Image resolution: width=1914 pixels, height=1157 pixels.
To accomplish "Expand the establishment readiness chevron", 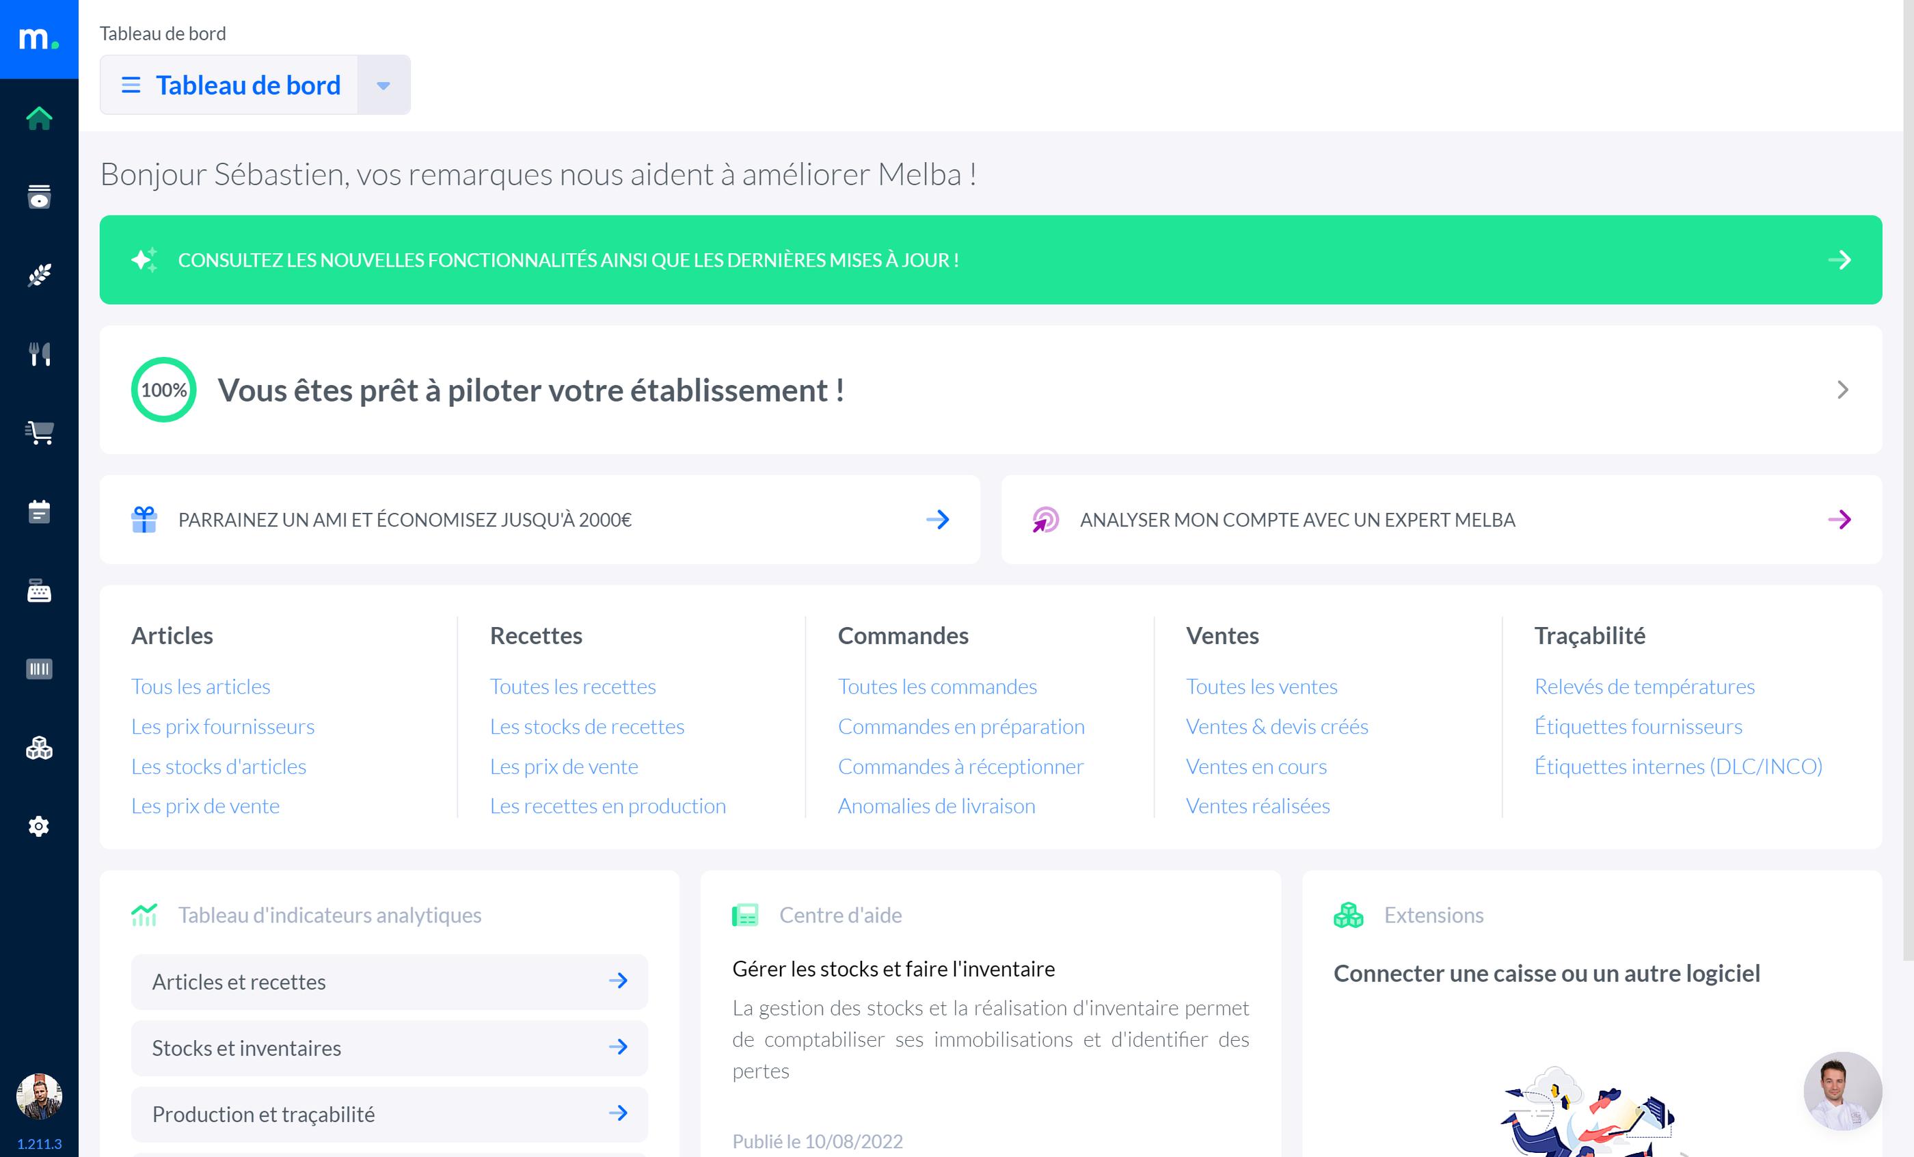I will click(1842, 389).
